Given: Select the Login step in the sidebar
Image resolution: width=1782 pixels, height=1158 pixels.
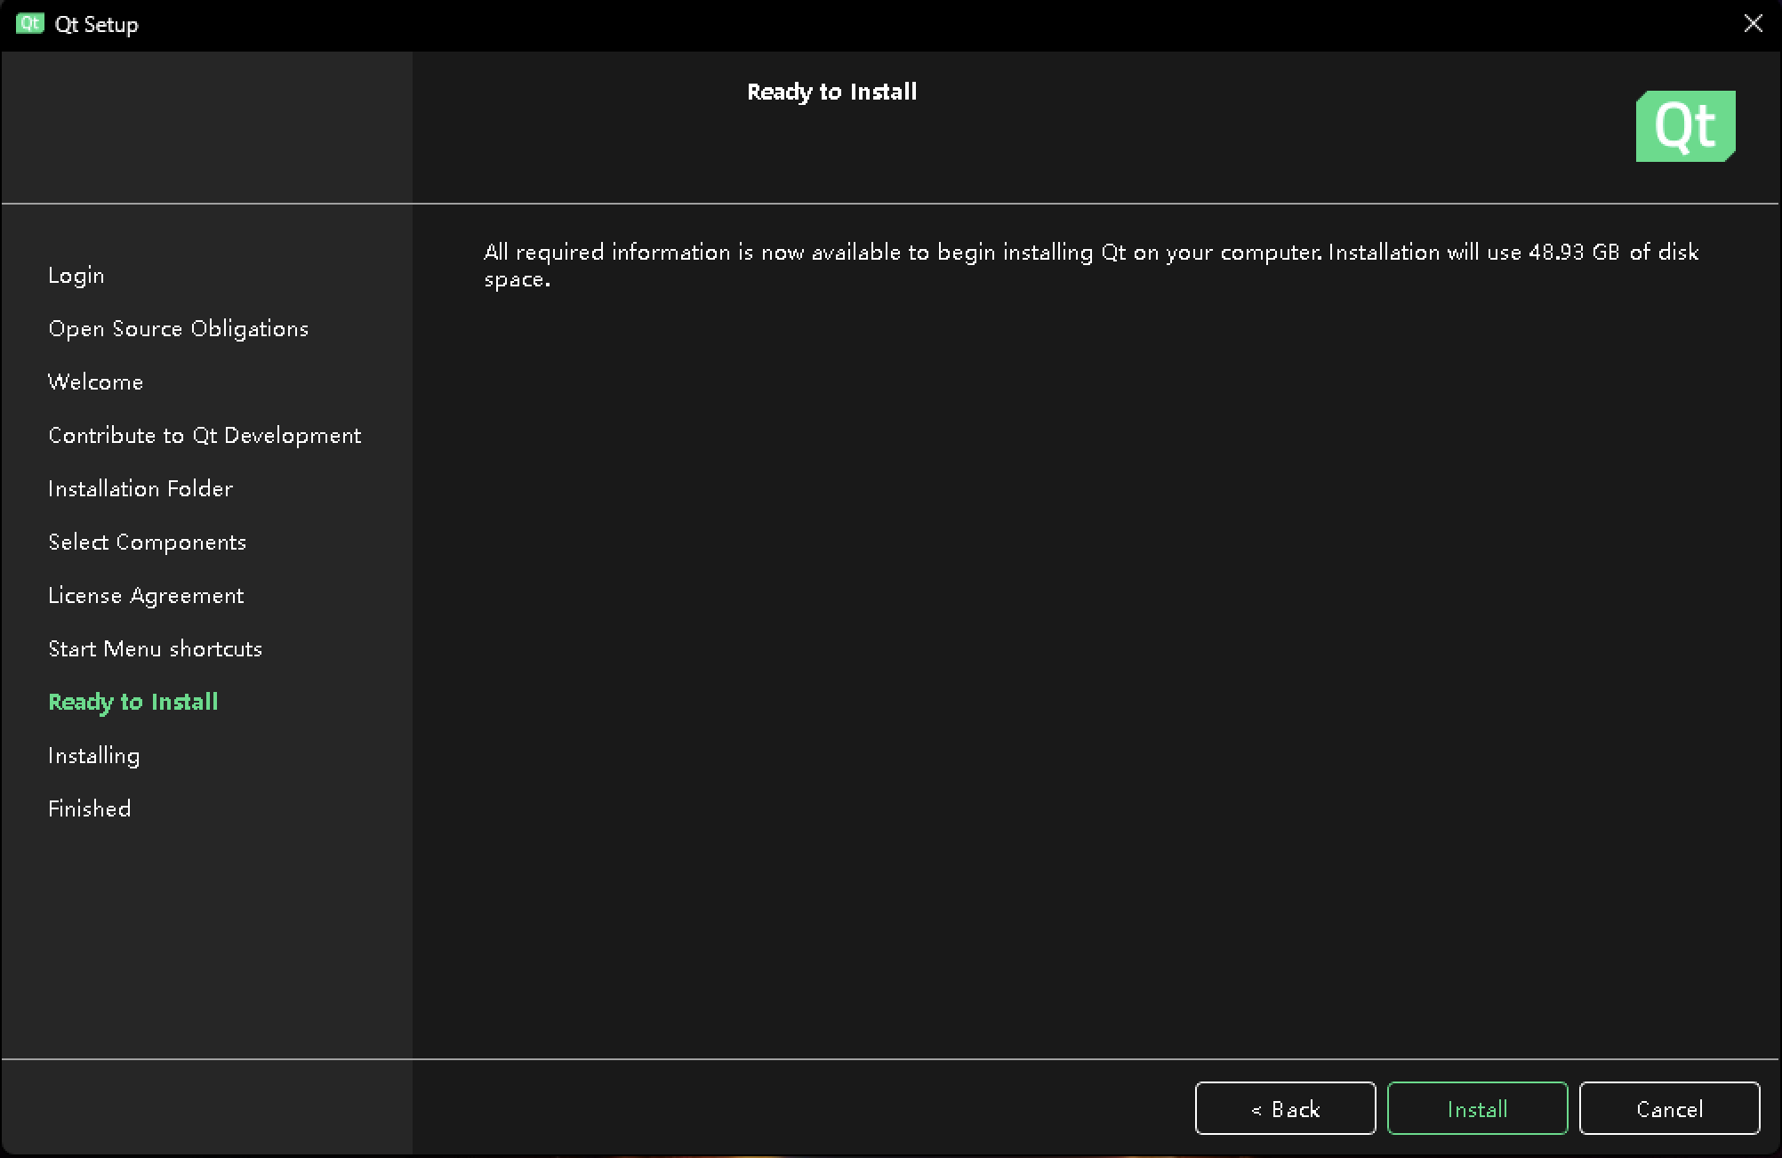Looking at the screenshot, I should click(x=76, y=275).
